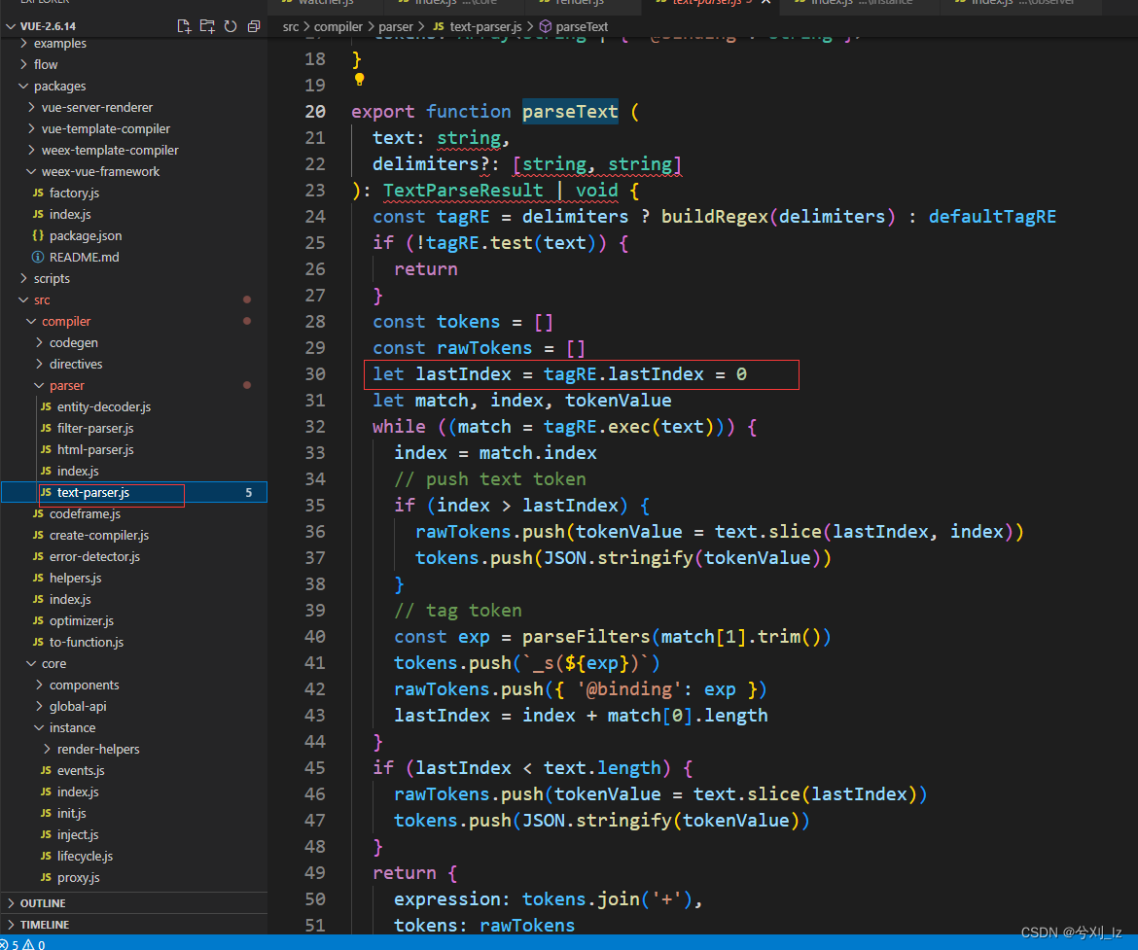Click TextParseResult type on line 23
This screenshot has height=950, width=1138.
click(463, 191)
